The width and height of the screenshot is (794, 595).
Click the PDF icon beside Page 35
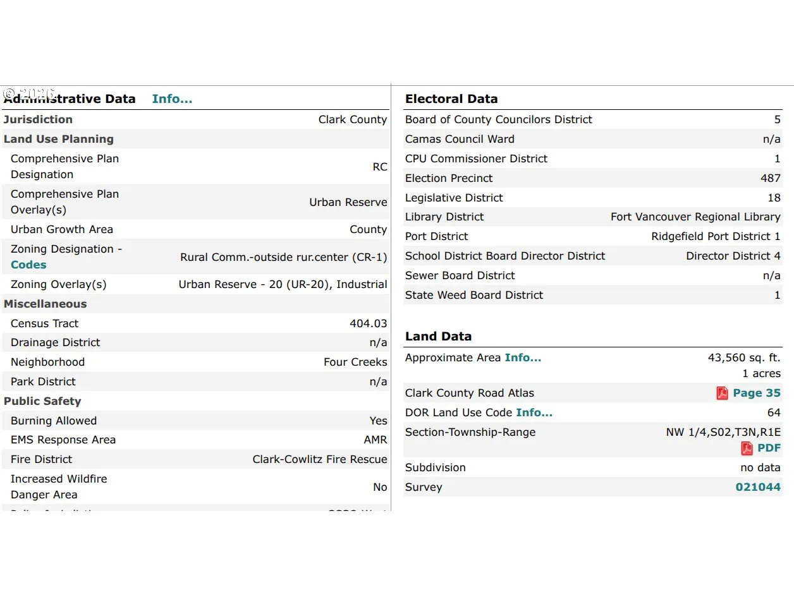[722, 393]
